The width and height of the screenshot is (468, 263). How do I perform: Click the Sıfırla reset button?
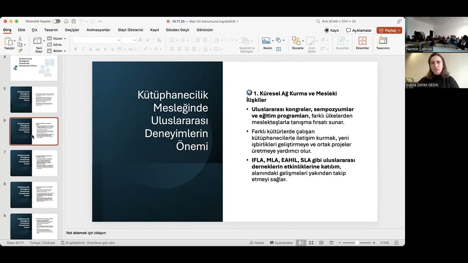coord(54,45)
